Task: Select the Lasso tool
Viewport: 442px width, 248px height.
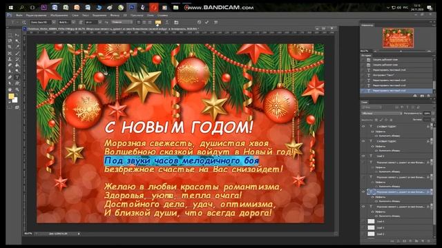Action: tap(10, 41)
